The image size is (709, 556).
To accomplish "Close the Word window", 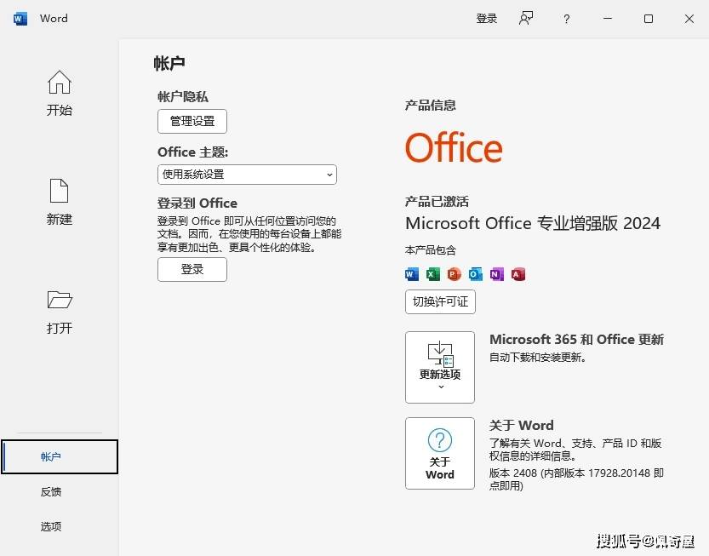I will pos(689,19).
